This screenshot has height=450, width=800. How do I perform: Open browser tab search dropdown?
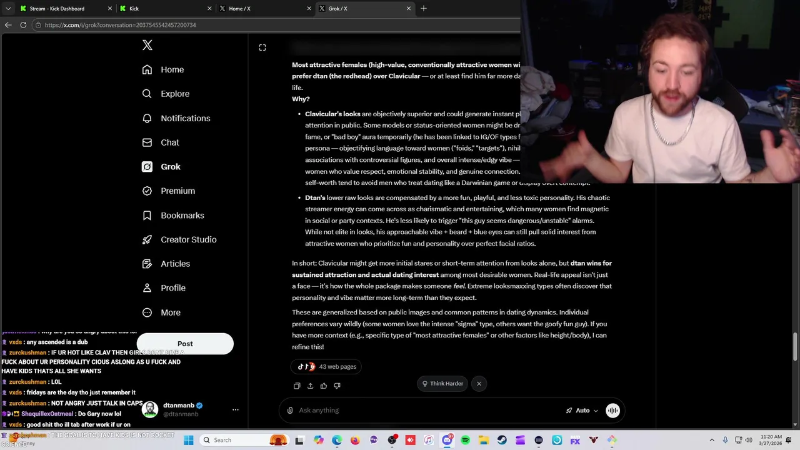tap(7, 9)
